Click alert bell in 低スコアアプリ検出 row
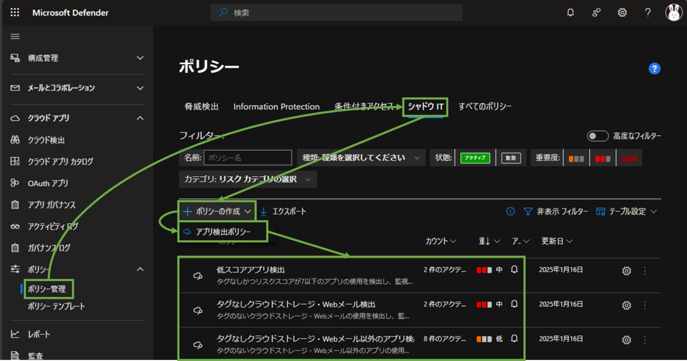 [x=514, y=269]
